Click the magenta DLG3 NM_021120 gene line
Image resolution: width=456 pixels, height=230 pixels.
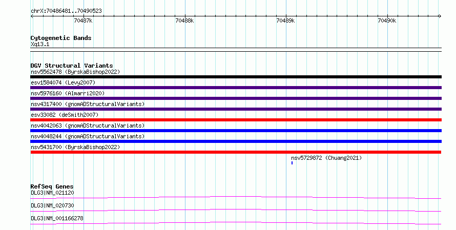tap(236, 197)
